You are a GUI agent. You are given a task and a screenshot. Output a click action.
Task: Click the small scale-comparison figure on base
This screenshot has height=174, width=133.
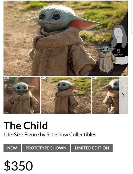pyautogui.click(x=106, y=60)
